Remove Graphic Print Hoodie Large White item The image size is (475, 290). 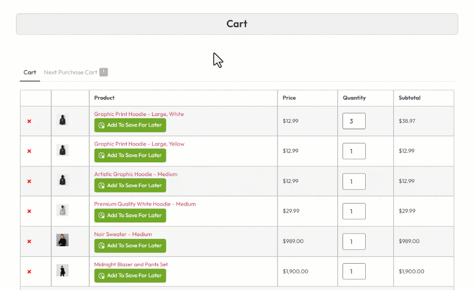[x=29, y=121]
